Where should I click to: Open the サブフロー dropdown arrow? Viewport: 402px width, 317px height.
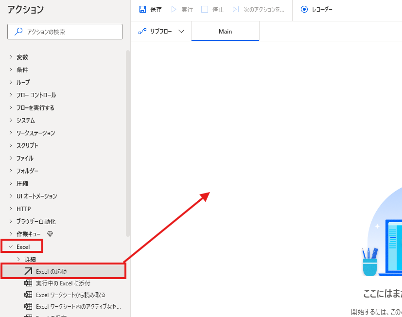pyautogui.click(x=181, y=31)
